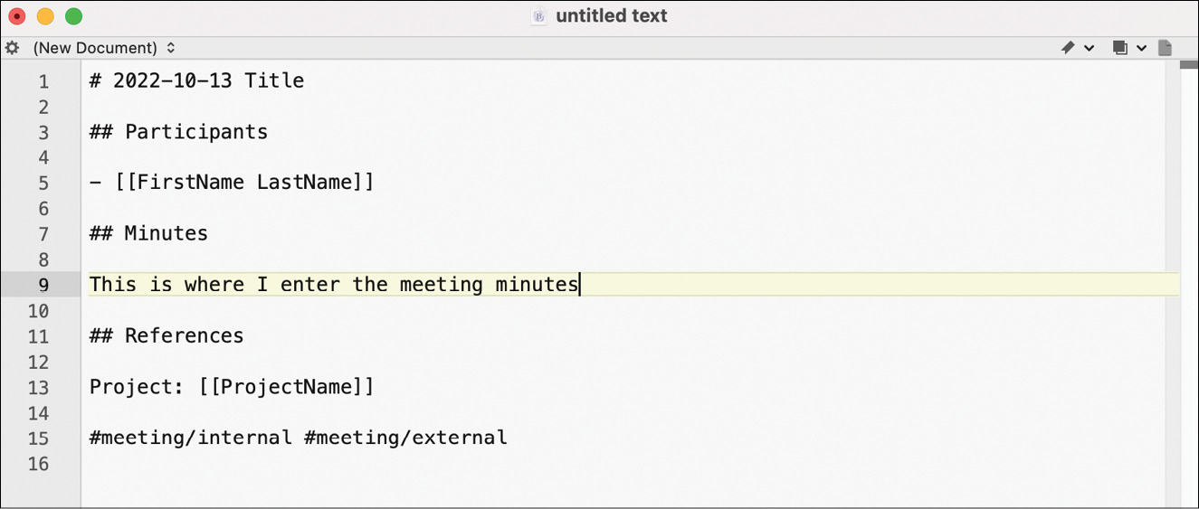The width and height of the screenshot is (1199, 509).
Task: Click the marker bookmark icon
Action: pos(1068,48)
